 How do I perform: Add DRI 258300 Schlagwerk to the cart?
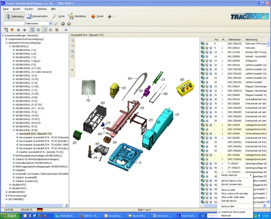(207, 61)
